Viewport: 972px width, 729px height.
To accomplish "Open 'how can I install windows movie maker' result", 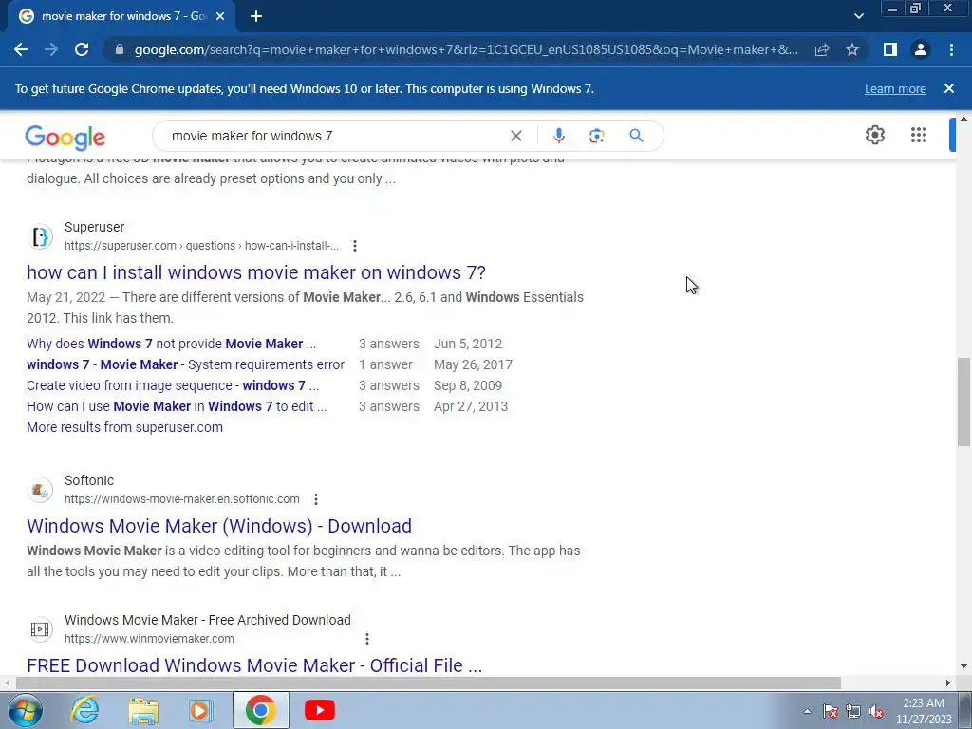I will click(256, 272).
